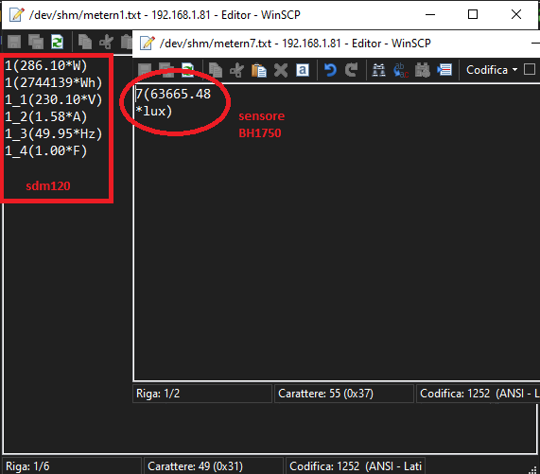This screenshot has height=474, width=540.
Task: Open Find with the binoculars icon
Action: tap(379, 70)
